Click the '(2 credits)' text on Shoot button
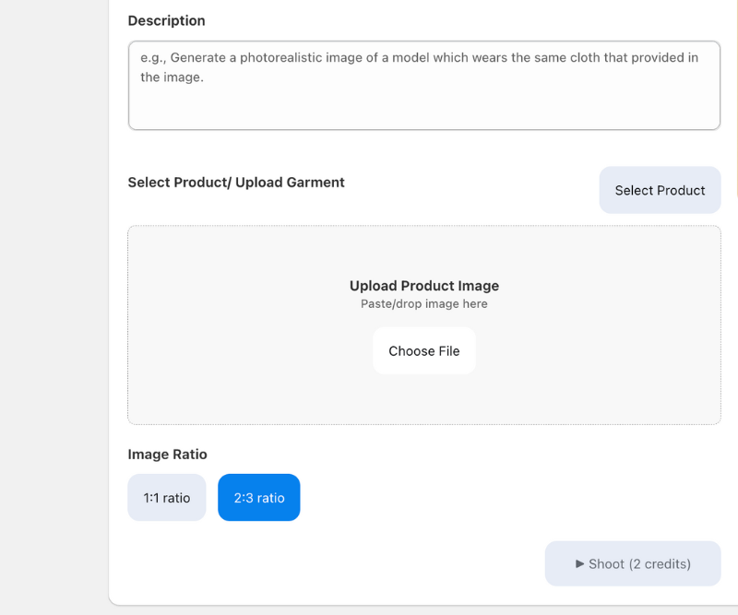 point(660,563)
